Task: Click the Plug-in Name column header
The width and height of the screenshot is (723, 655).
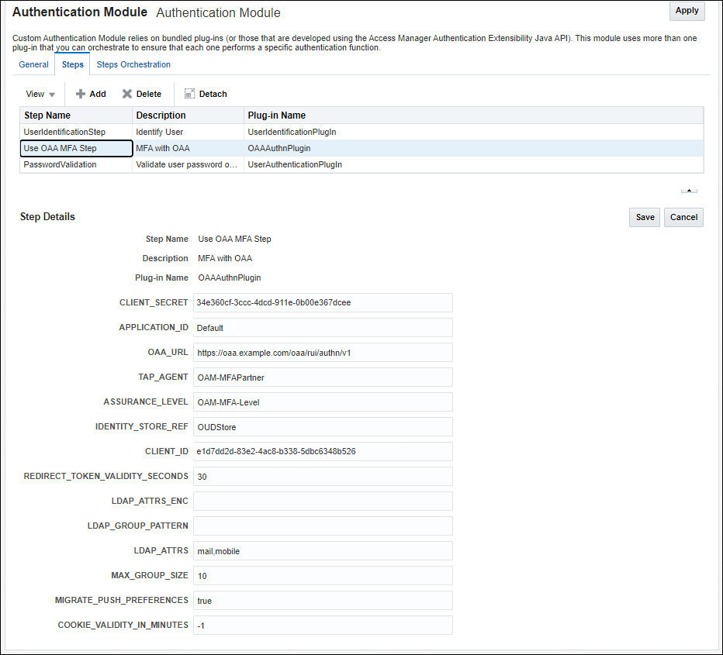Action: coord(473,115)
